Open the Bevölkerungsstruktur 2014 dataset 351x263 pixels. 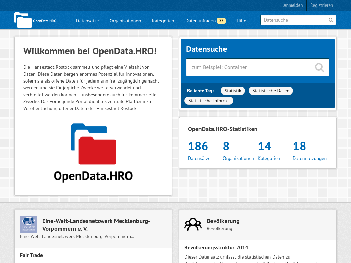(216, 247)
